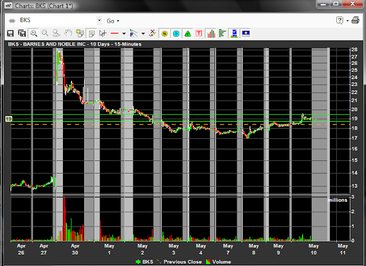Toggle the horizontal volume profile icon
Screen dimensions: 366x266
click(x=222, y=34)
